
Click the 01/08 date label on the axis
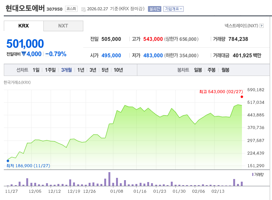pyautogui.click(x=117, y=191)
